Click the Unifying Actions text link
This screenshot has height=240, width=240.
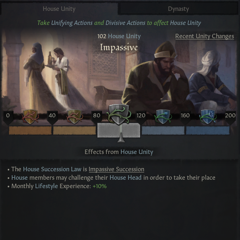tap(72, 23)
